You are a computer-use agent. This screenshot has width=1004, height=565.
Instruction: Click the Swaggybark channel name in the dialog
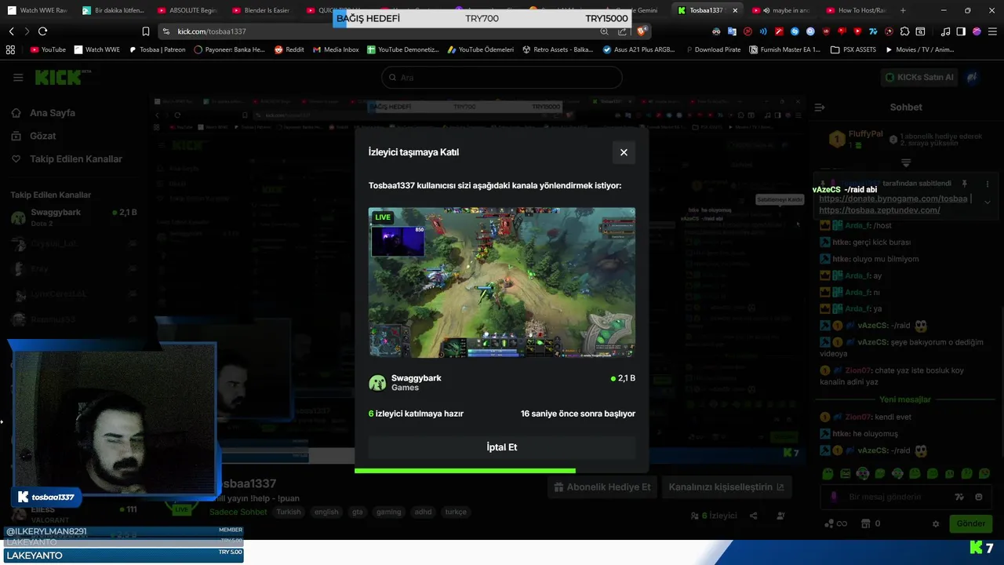tap(417, 377)
